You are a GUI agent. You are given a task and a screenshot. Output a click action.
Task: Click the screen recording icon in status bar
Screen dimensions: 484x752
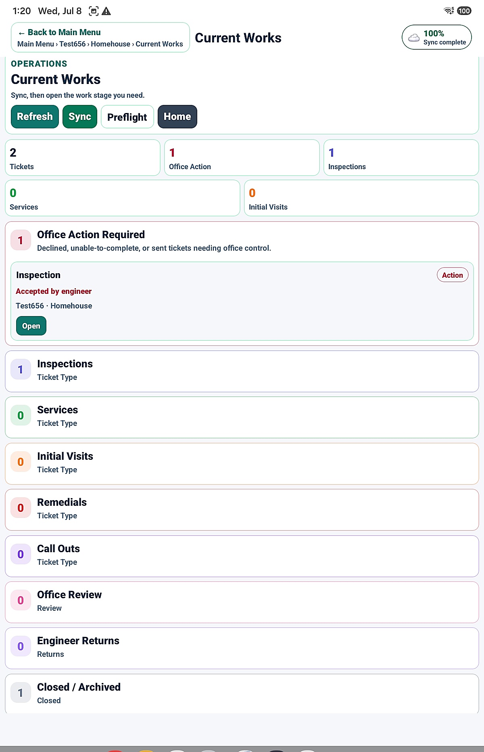coord(94,11)
